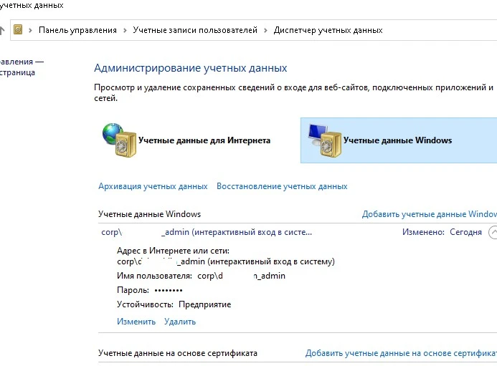497x366 pixels.
Task: Go to "Панель управления" in breadcrumb
Action: [77, 30]
